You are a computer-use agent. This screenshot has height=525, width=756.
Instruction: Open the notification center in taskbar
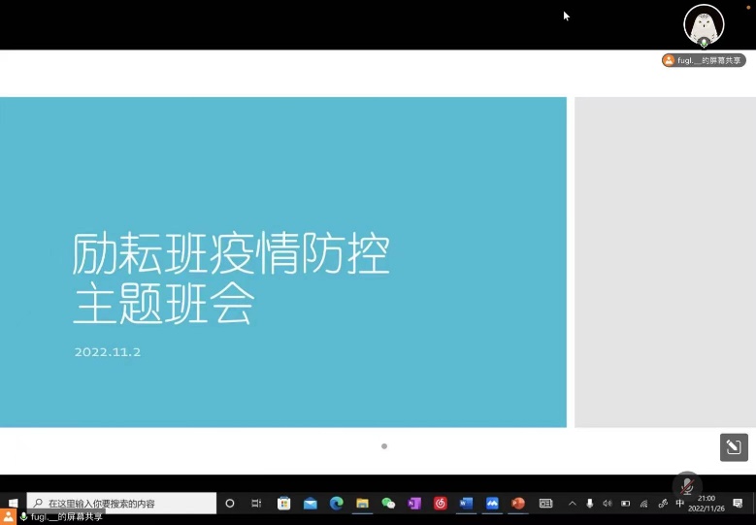(x=738, y=504)
